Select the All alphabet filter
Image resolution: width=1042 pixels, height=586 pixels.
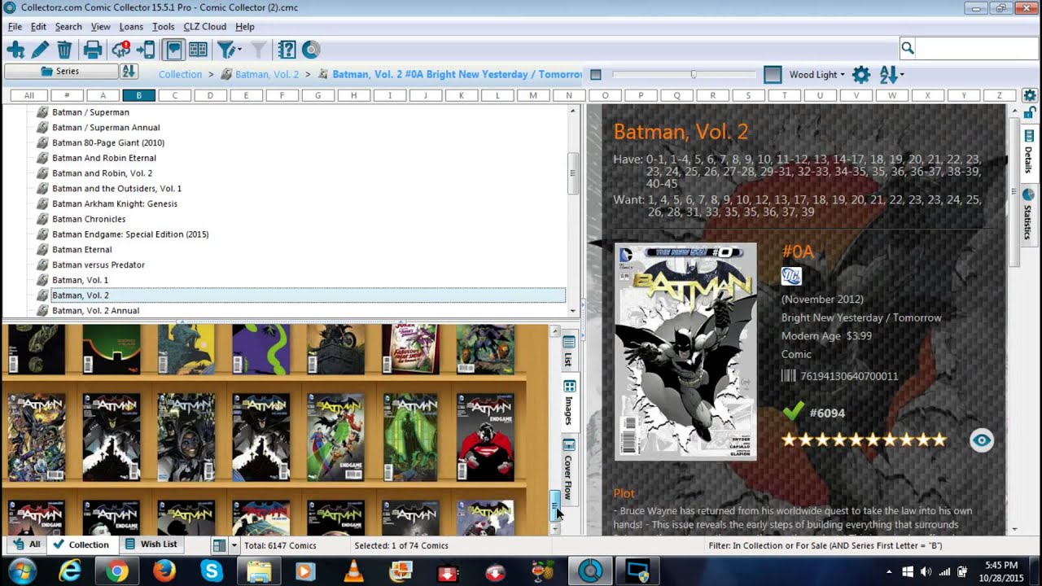coord(29,95)
